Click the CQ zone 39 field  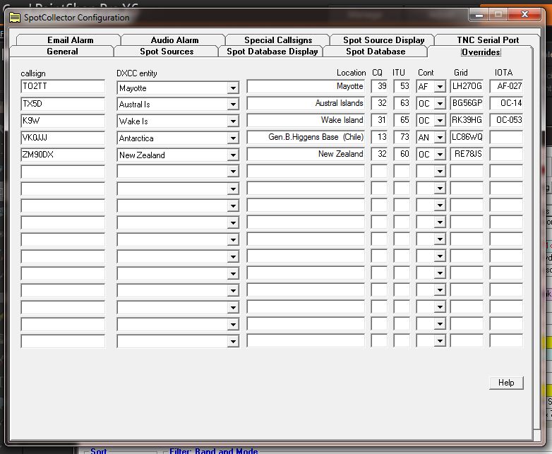[379, 86]
